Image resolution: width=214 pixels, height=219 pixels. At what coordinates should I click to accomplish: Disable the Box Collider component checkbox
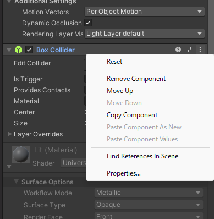point(29,50)
